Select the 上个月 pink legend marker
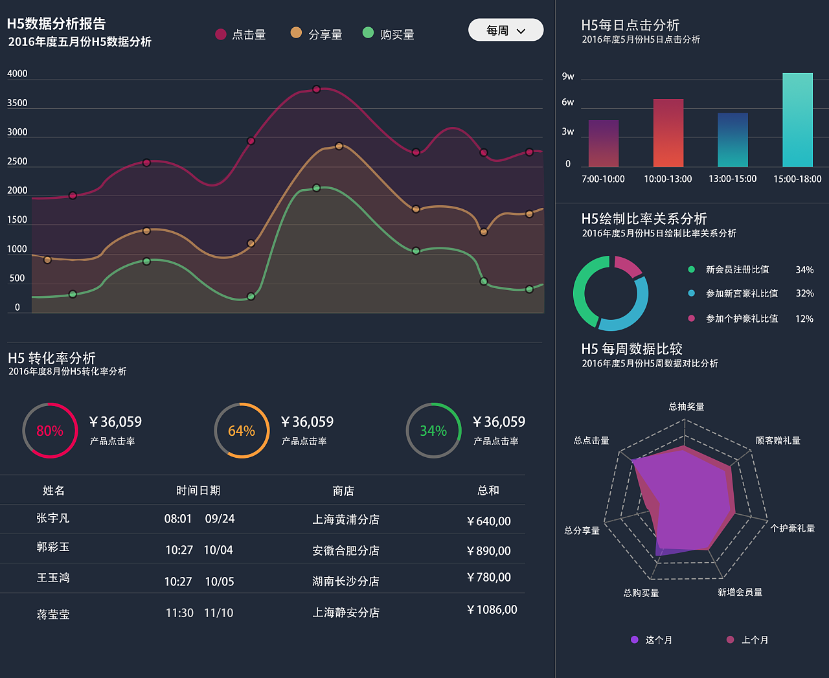 coord(731,640)
